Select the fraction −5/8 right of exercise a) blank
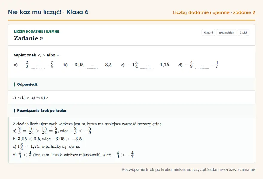The height and width of the screenshot is (179, 263). (50, 65)
